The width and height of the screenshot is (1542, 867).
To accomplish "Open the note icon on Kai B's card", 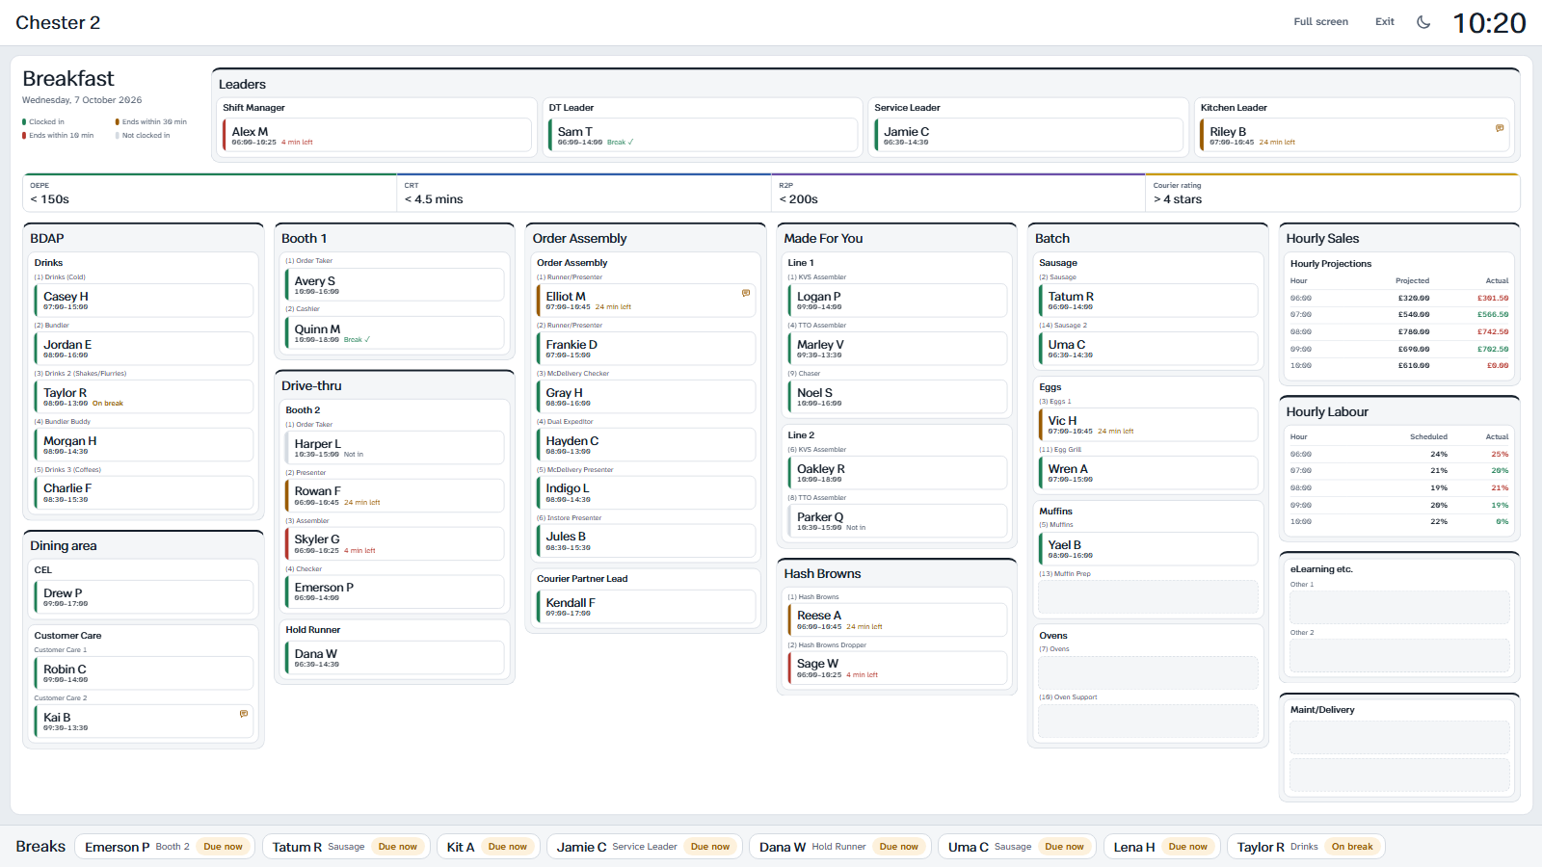I will tap(244, 714).
